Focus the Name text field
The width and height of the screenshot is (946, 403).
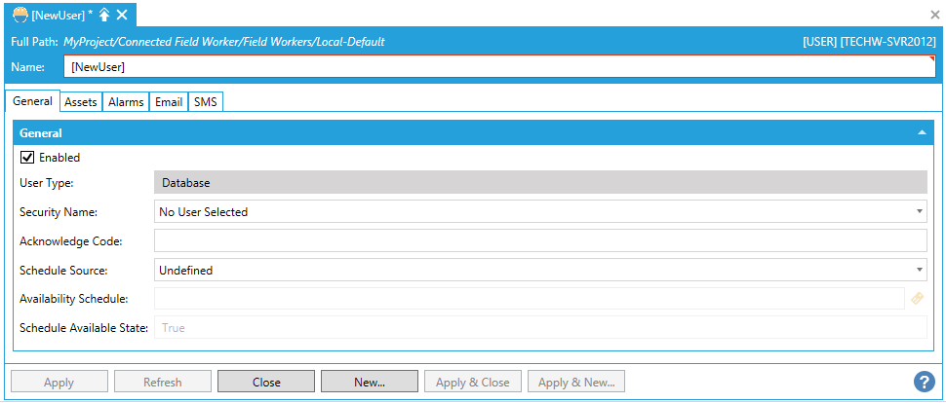pyautogui.click(x=499, y=67)
